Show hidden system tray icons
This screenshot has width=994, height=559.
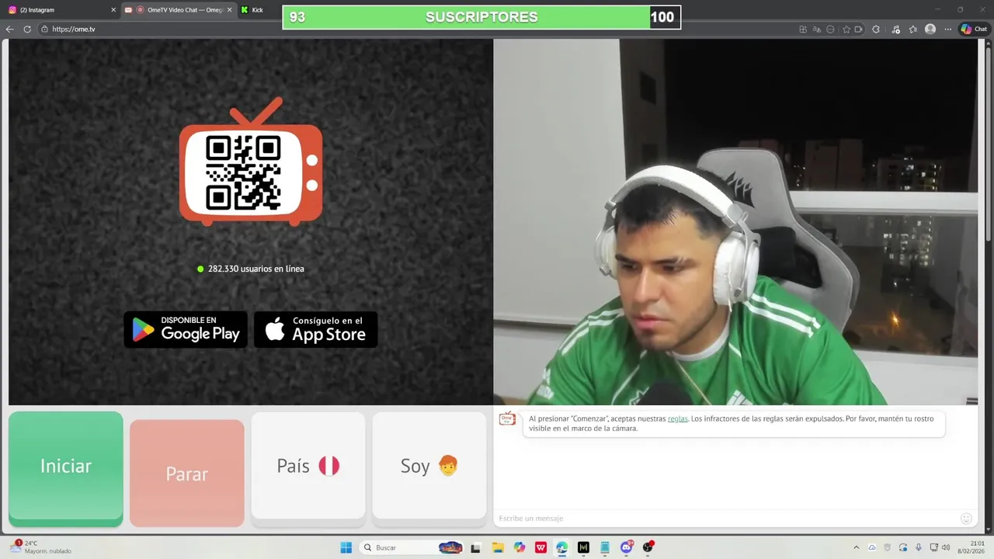(857, 547)
